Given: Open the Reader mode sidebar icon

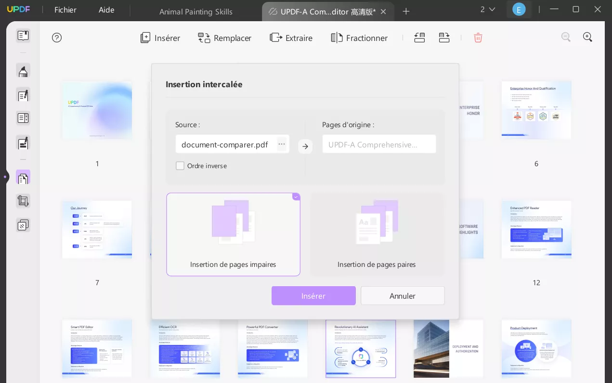Looking at the screenshot, I should [23, 36].
